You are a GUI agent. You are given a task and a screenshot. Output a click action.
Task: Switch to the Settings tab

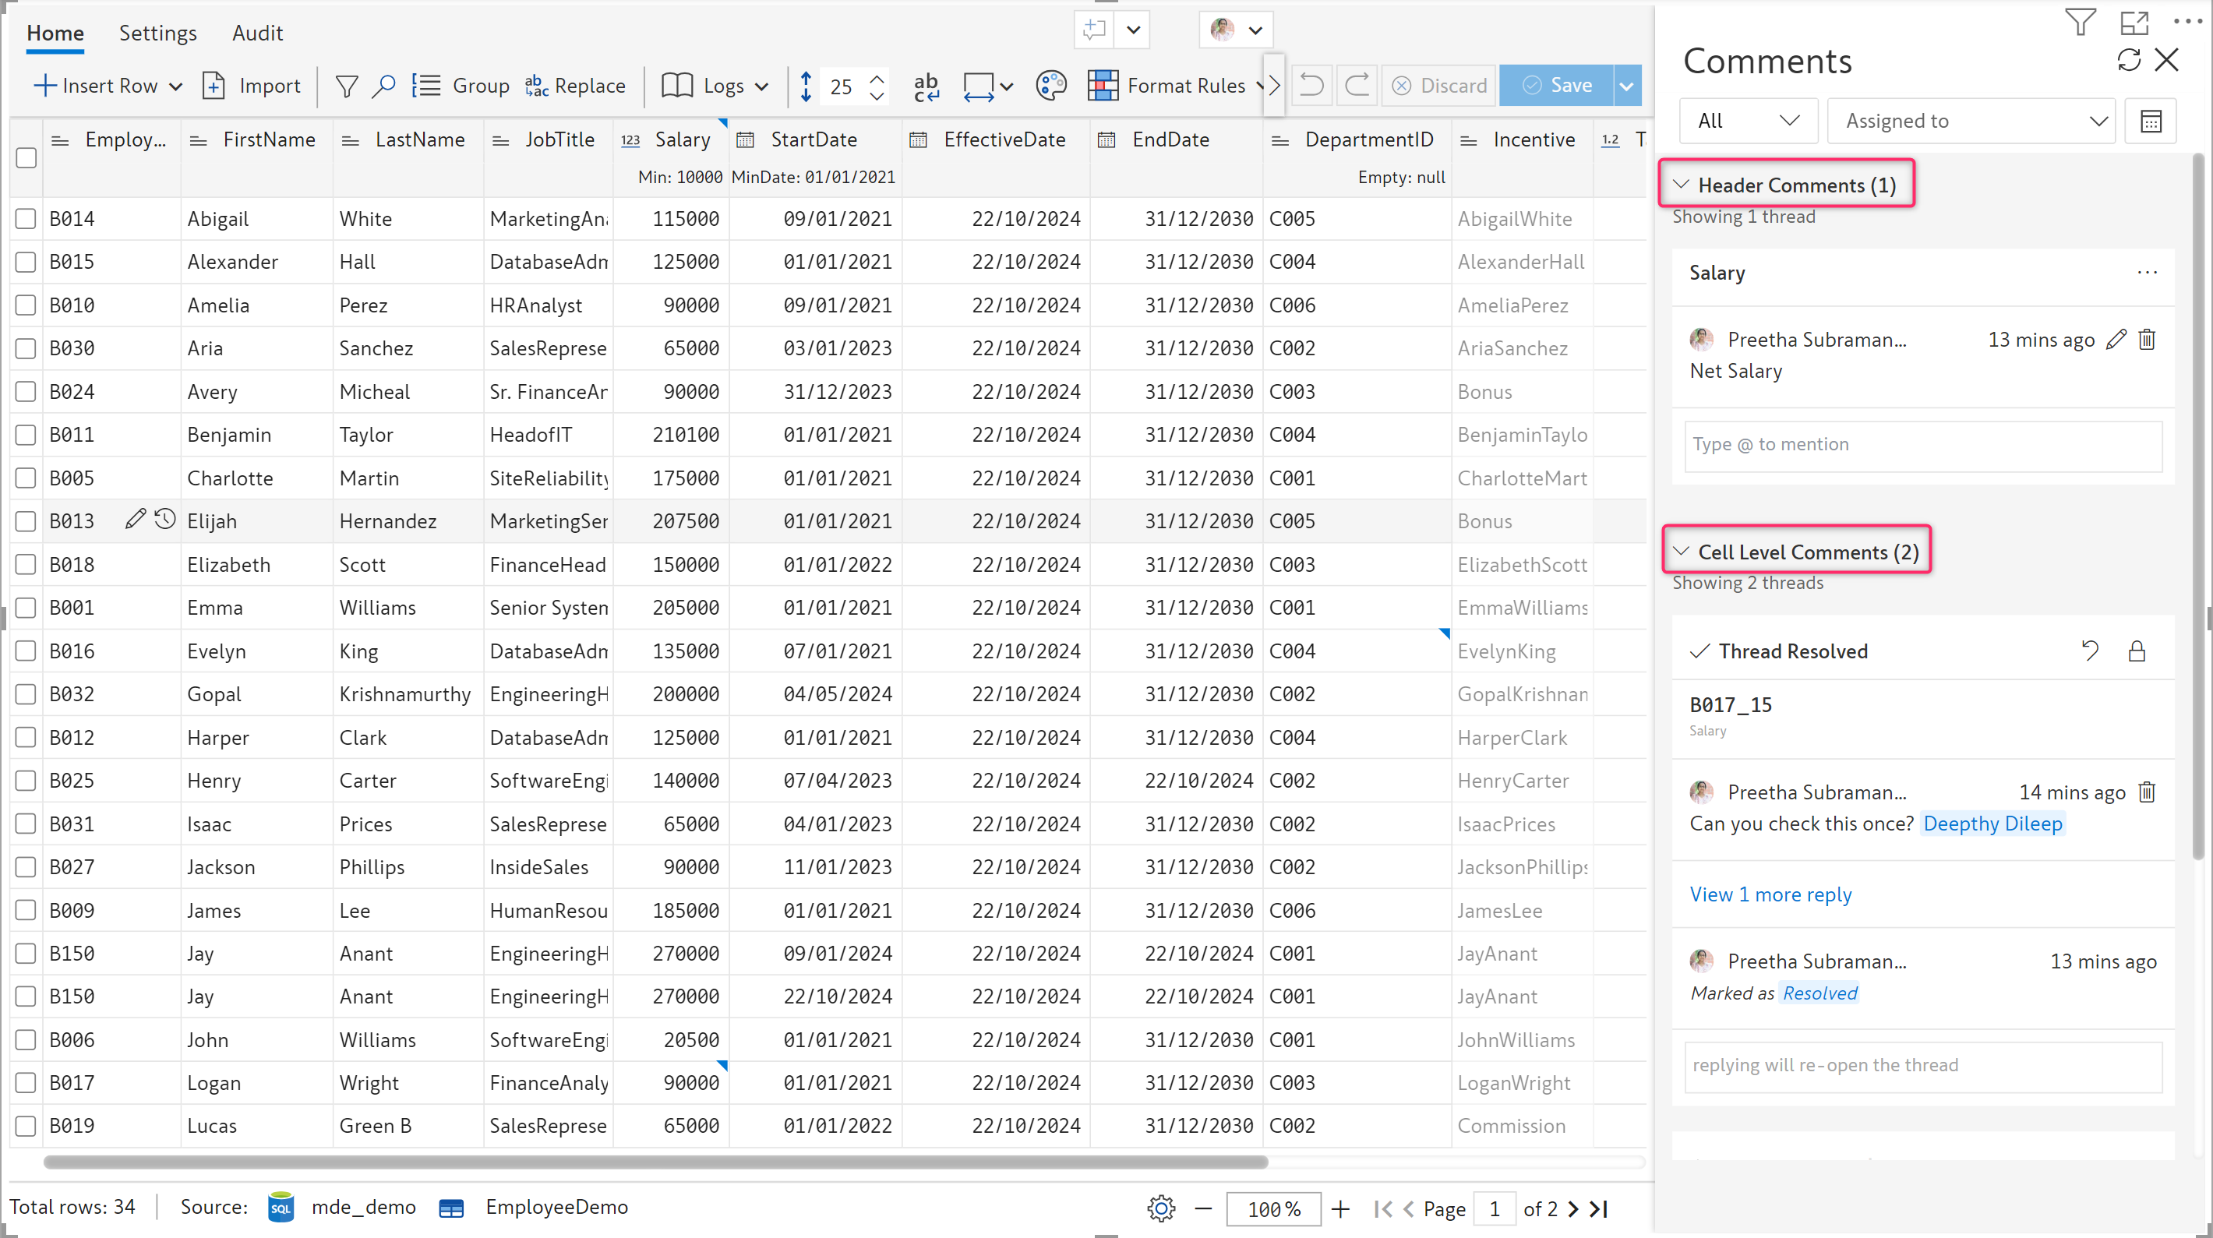[157, 33]
